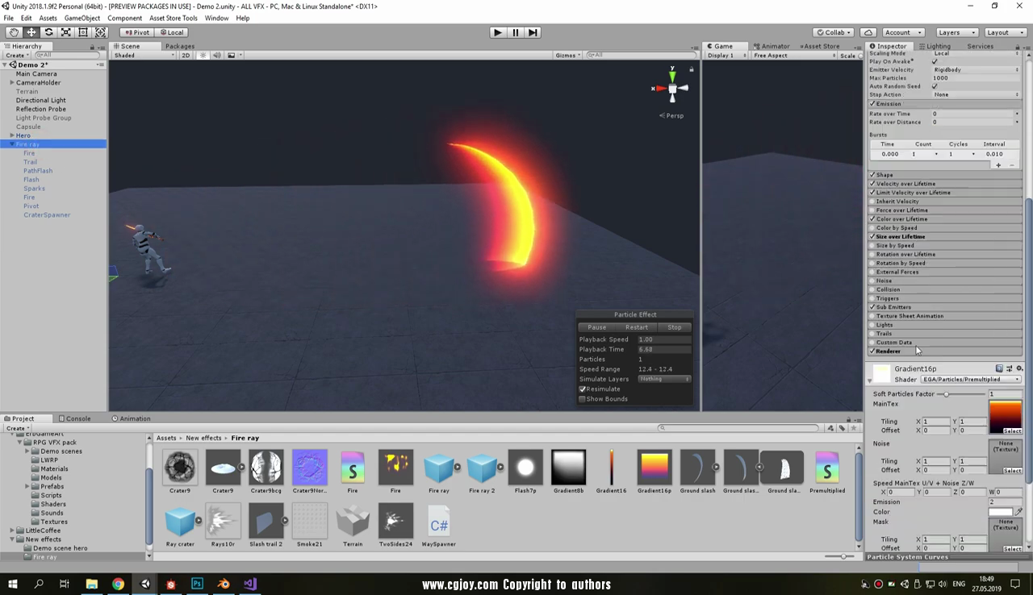This screenshot has height=595, width=1033.
Task: Open Photoshop from the taskbar
Action: [x=197, y=584]
